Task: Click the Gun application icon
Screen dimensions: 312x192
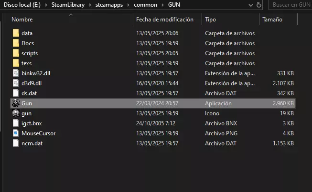Action: tap(16, 103)
